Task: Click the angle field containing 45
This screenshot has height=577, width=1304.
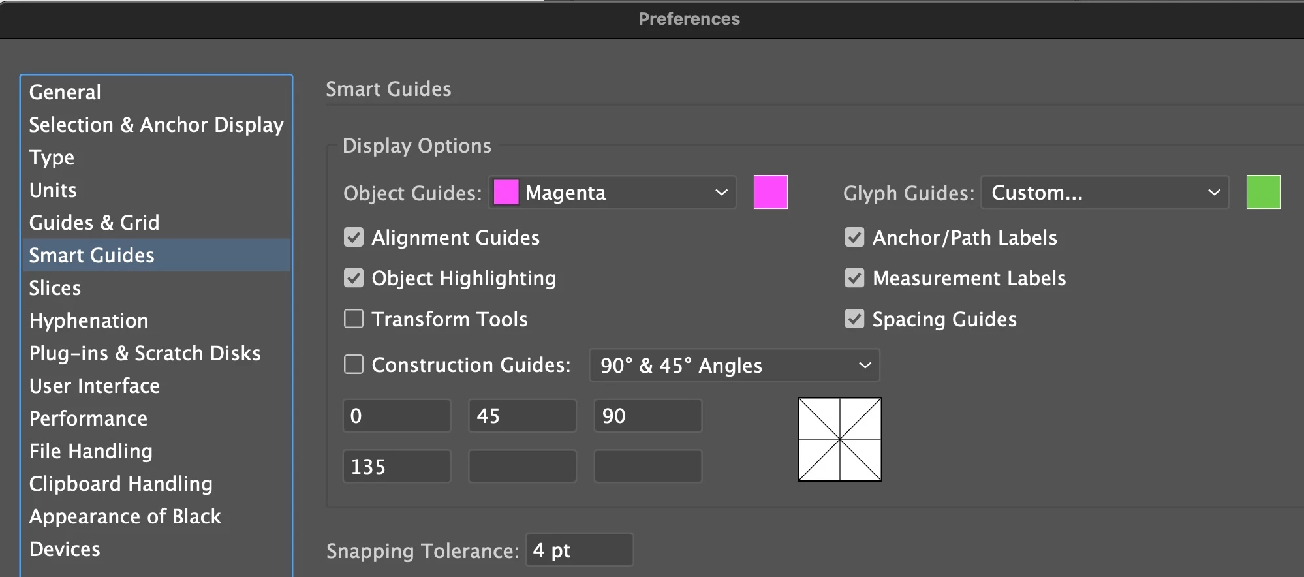Action: click(x=522, y=416)
